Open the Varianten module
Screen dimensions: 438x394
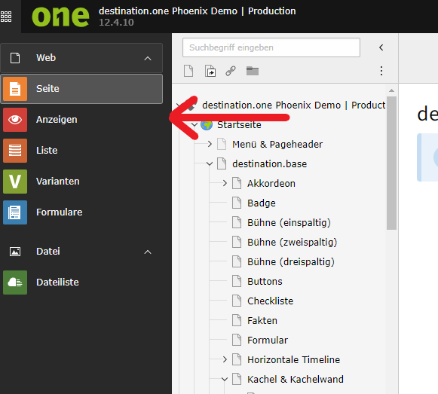point(81,182)
